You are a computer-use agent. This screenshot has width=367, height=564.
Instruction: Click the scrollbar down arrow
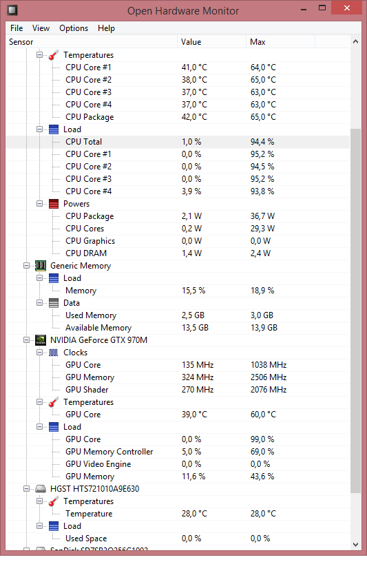(x=355, y=545)
